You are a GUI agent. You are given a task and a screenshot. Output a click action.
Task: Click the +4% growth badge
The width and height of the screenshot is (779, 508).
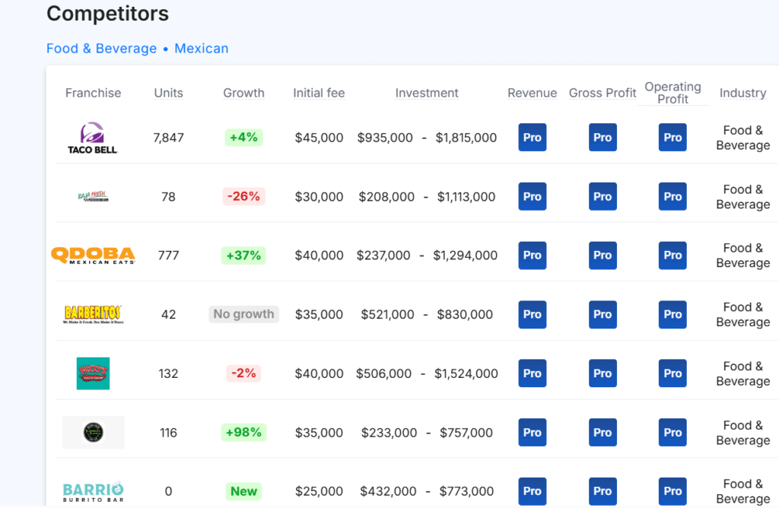click(243, 137)
